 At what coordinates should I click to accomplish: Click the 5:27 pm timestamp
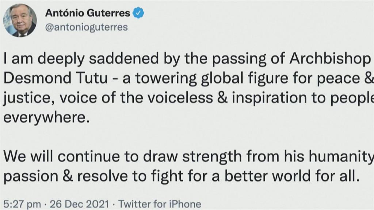22,204
